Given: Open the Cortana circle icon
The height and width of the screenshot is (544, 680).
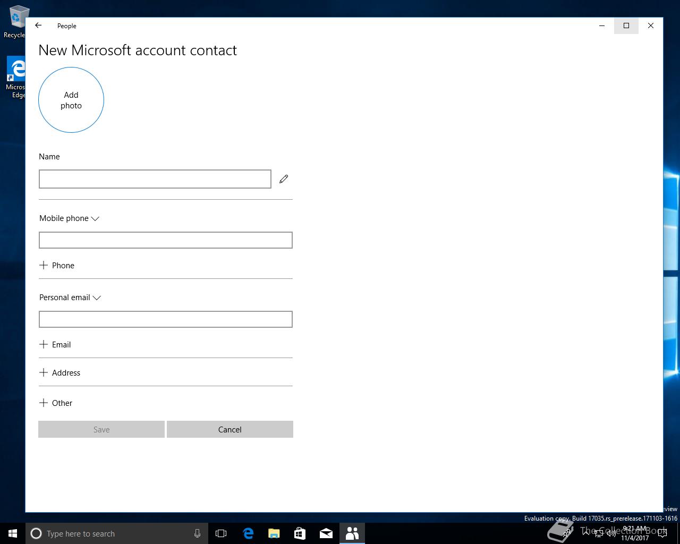Looking at the screenshot, I should [x=36, y=533].
